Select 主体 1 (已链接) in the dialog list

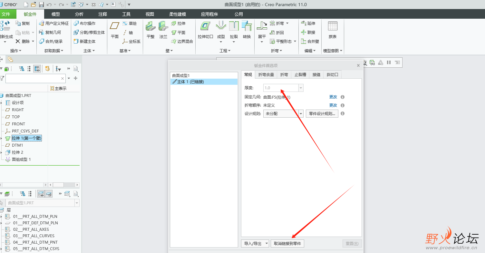[204, 82]
